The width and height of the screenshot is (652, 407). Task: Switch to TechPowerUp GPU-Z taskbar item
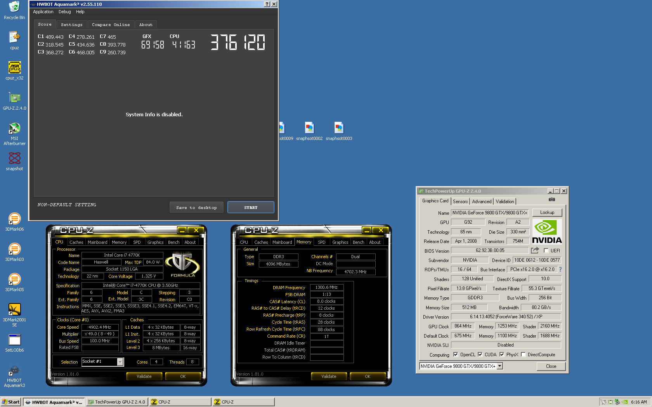pos(116,402)
